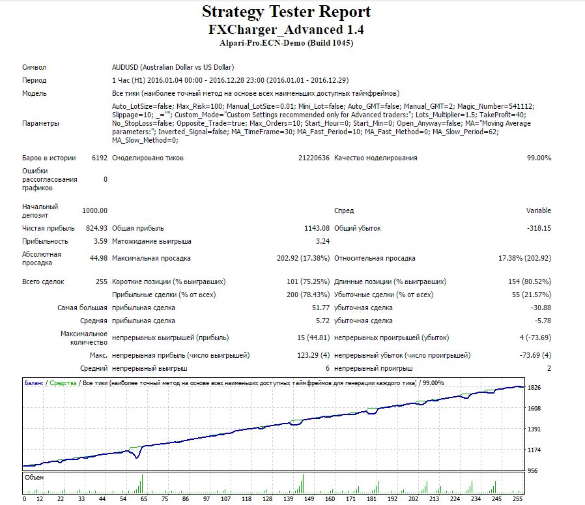Viewport: 585px width, 505px height.
Task: Click loss trades value 55 (21.57%)
Action: 532,295
